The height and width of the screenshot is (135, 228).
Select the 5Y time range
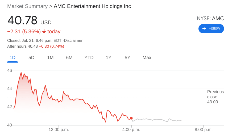coord(127,58)
